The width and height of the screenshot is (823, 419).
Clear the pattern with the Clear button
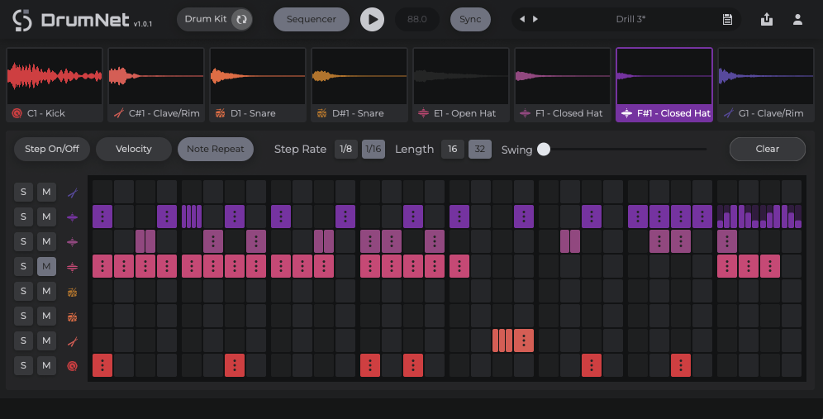pos(768,149)
